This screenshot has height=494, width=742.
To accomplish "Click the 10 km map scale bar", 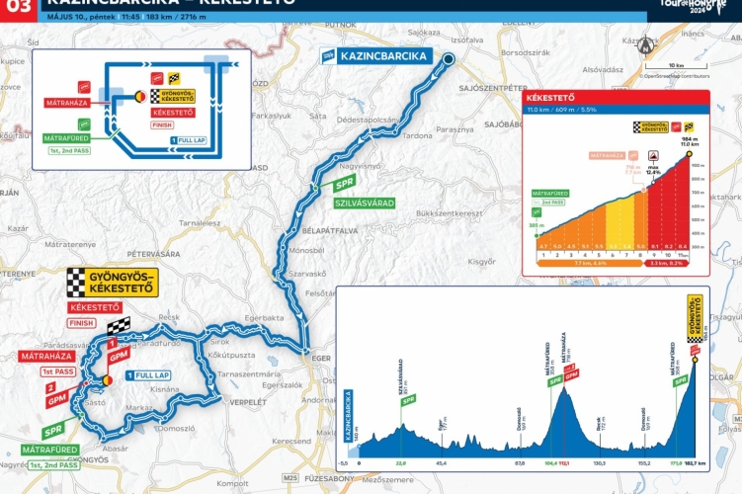I will (x=676, y=65).
